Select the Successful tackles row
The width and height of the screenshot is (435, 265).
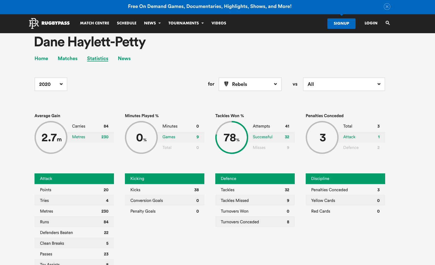pyautogui.click(x=271, y=137)
